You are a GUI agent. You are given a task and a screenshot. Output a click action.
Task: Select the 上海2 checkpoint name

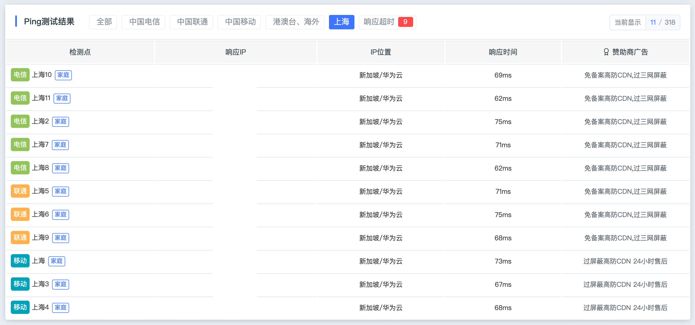(40, 121)
